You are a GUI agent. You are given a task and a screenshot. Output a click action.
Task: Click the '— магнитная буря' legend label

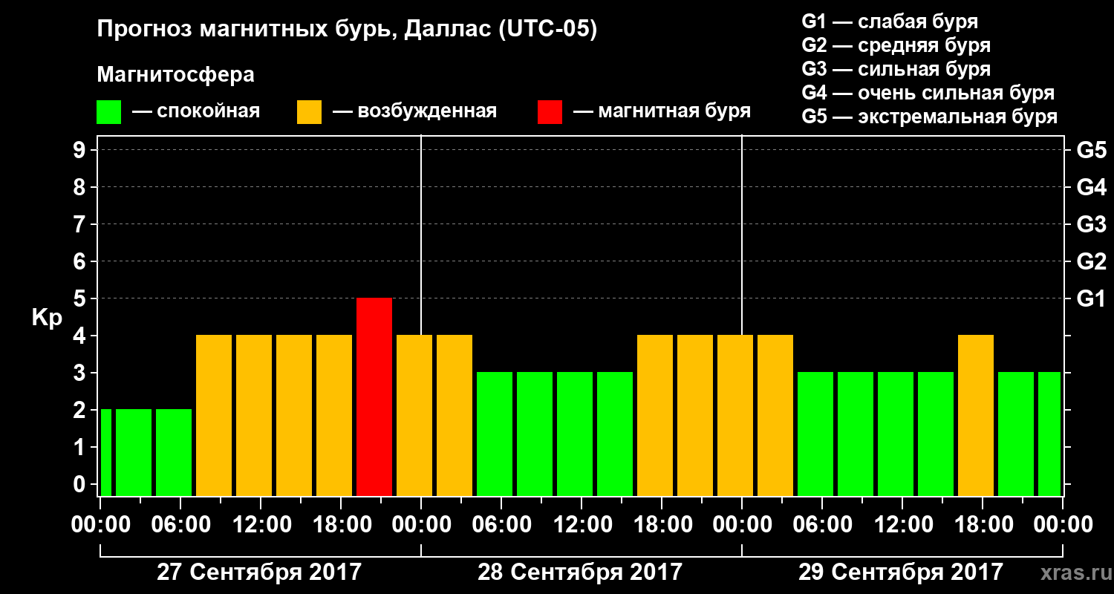662,111
